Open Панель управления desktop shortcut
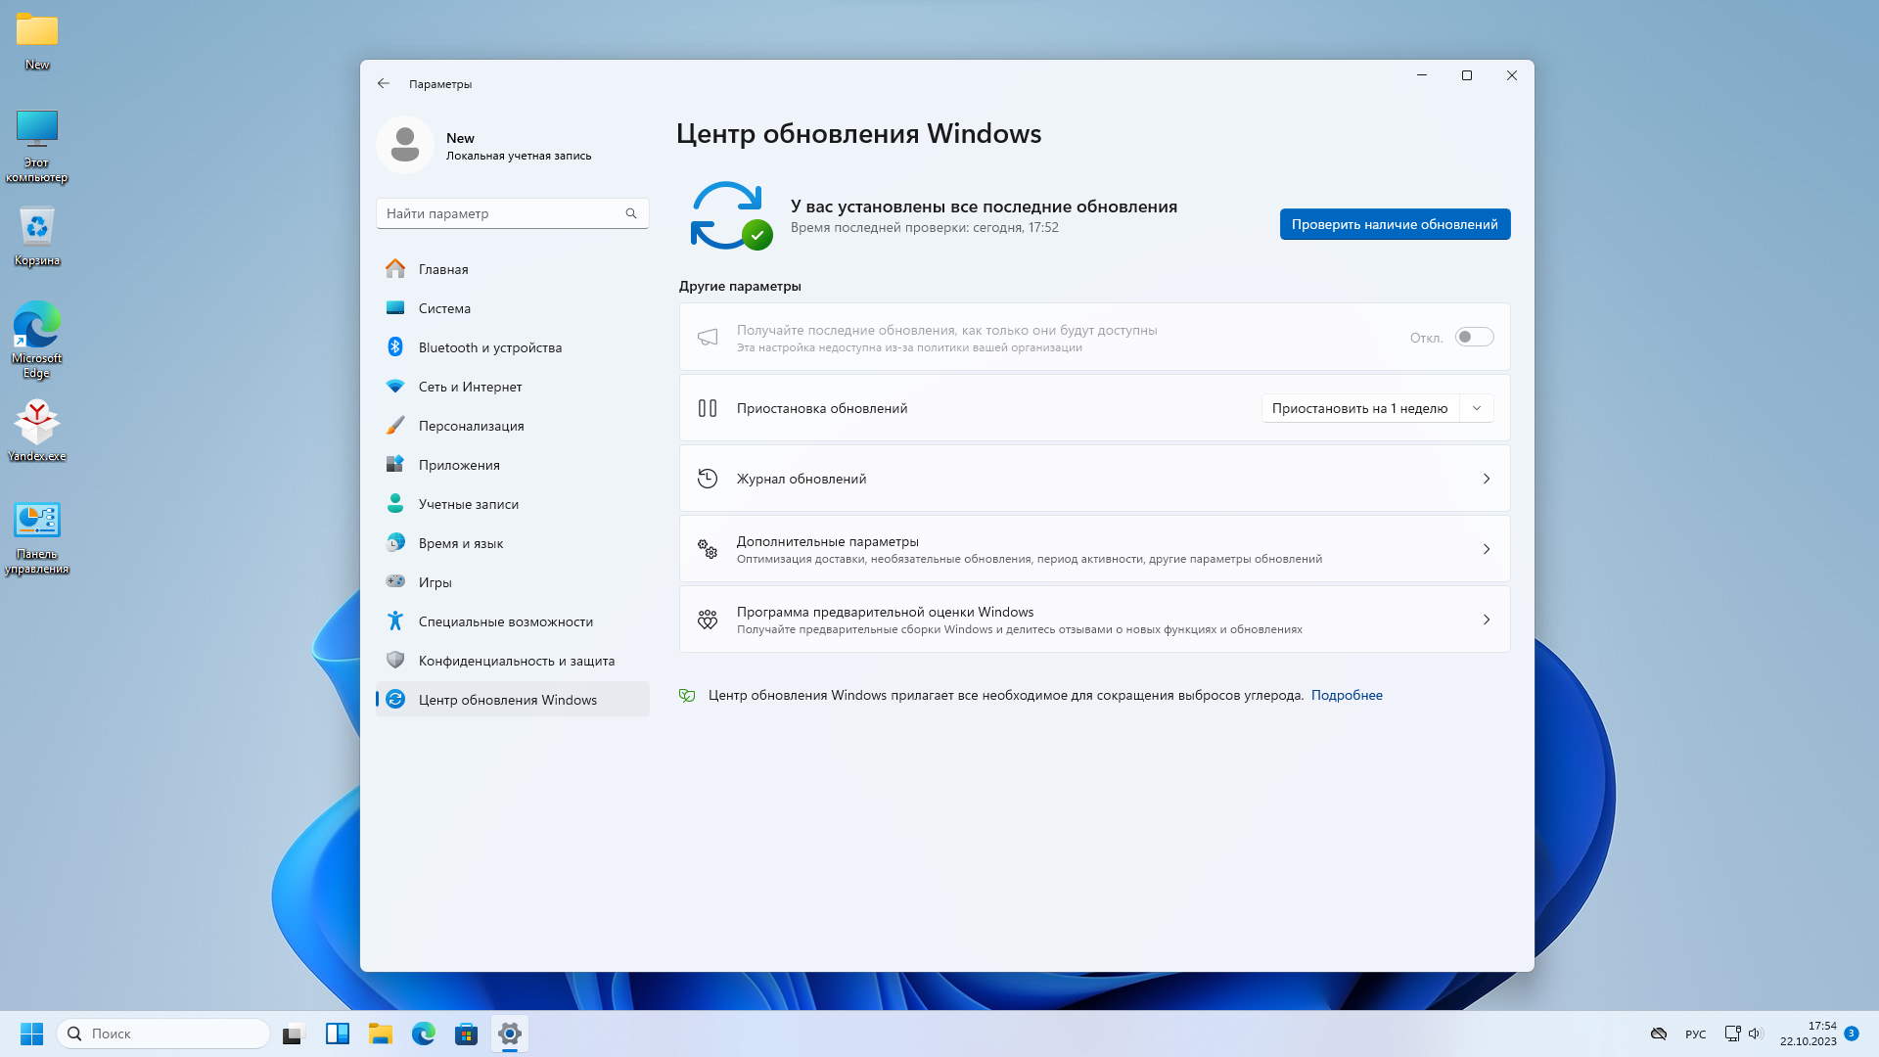Image resolution: width=1879 pixels, height=1057 pixels. click(37, 522)
